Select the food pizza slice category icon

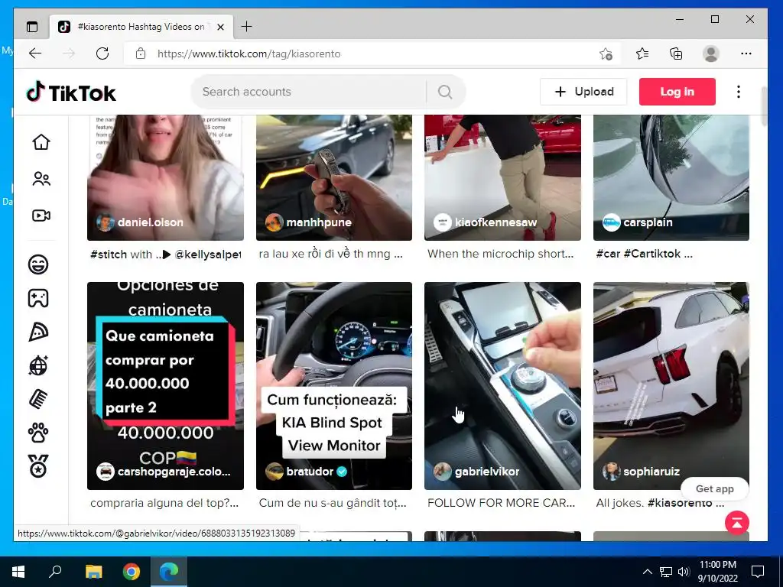38,332
